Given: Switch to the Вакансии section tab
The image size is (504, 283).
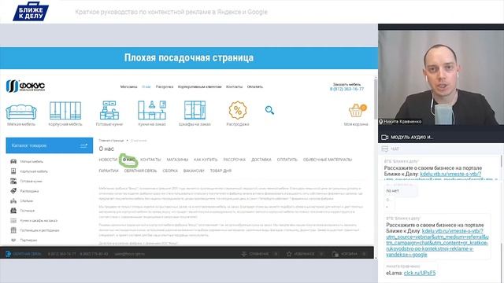Looking at the screenshot, I should tap(194, 171).
